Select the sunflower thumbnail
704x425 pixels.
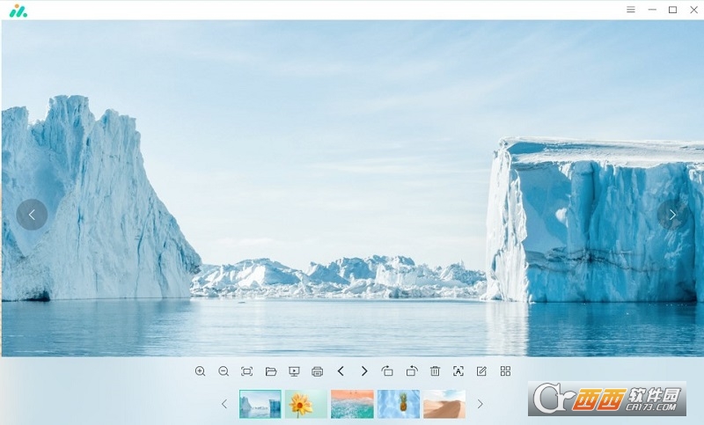306,404
